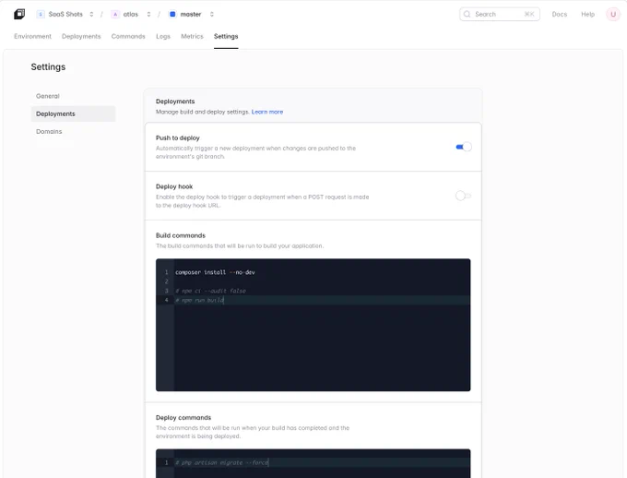Switch to the Commands tab
This screenshot has height=478, width=627.
pos(128,36)
